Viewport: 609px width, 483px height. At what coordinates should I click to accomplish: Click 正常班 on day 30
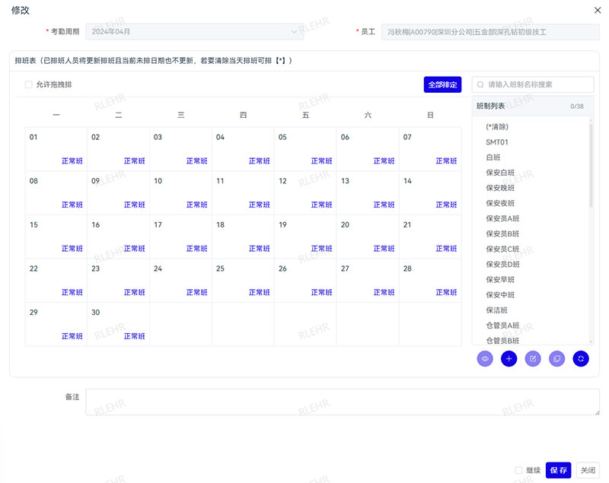(135, 336)
